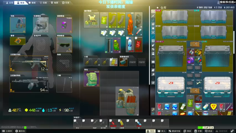Open the 任务 tasks tab
Image resolution: width=236 pixels, height=133 pixels.
pos(66,3)
